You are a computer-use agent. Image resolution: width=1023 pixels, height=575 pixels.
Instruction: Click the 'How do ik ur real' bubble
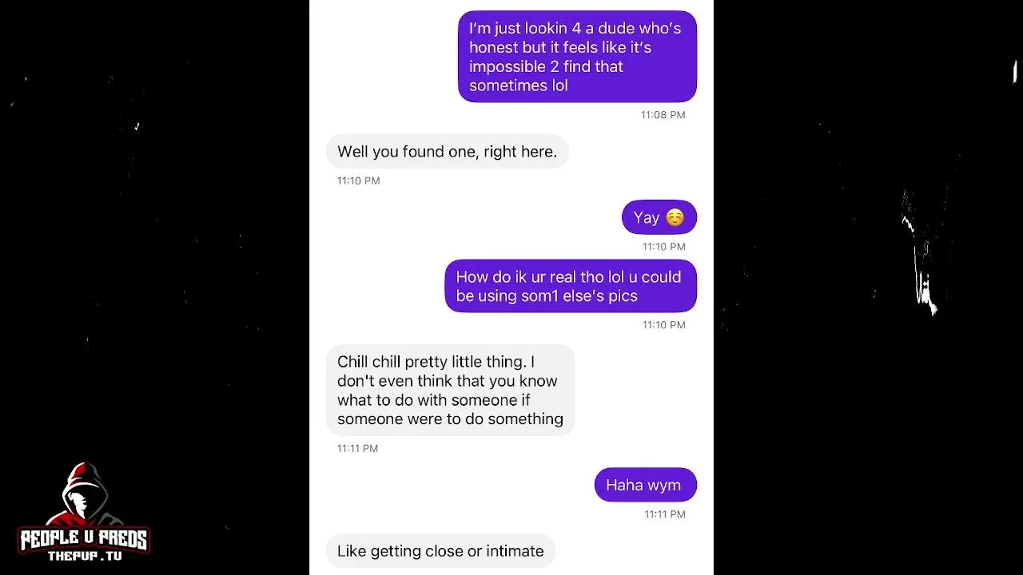click(571, 286)
